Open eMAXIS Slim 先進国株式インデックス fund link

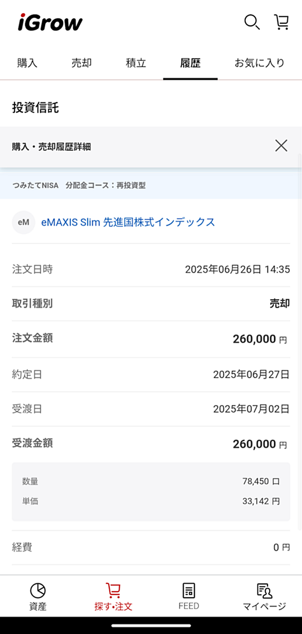click(x=128, y=222)
